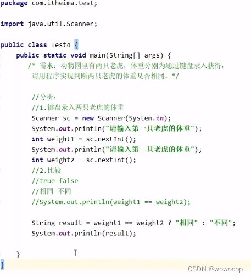Click the //分析: comment
This screenshot has height=278, width=251.
click(44, 97)
